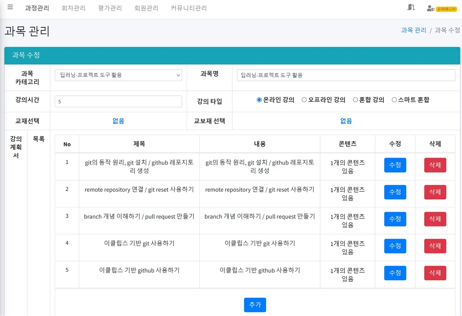Click the 과목 수정 breadcrumb text

pos(447,30)
